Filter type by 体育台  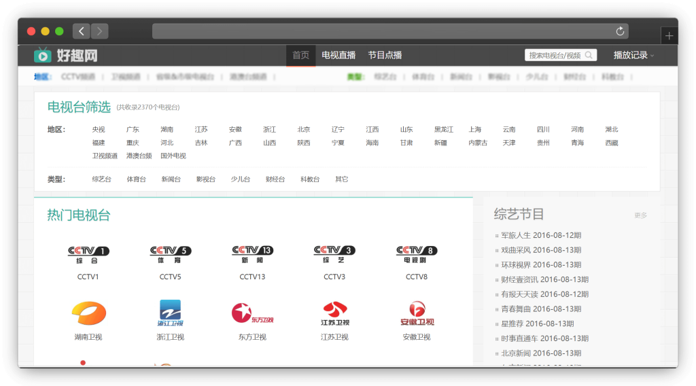coord(136,179)
